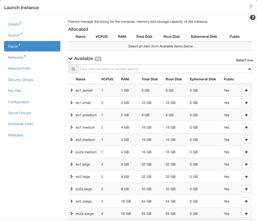This screenshot has width=257, height=221.
Task: Allocate eo2a.medium flavor with arrow button
Action: click(246, 152)
